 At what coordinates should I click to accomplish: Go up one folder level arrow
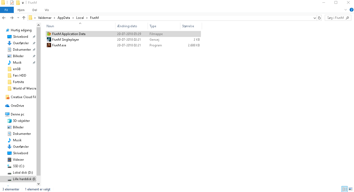click(24, 18)
